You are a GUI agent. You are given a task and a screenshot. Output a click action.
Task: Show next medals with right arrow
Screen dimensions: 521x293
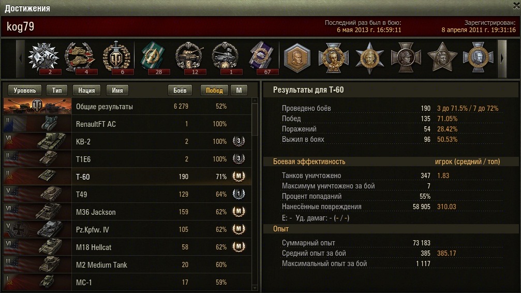502,58
